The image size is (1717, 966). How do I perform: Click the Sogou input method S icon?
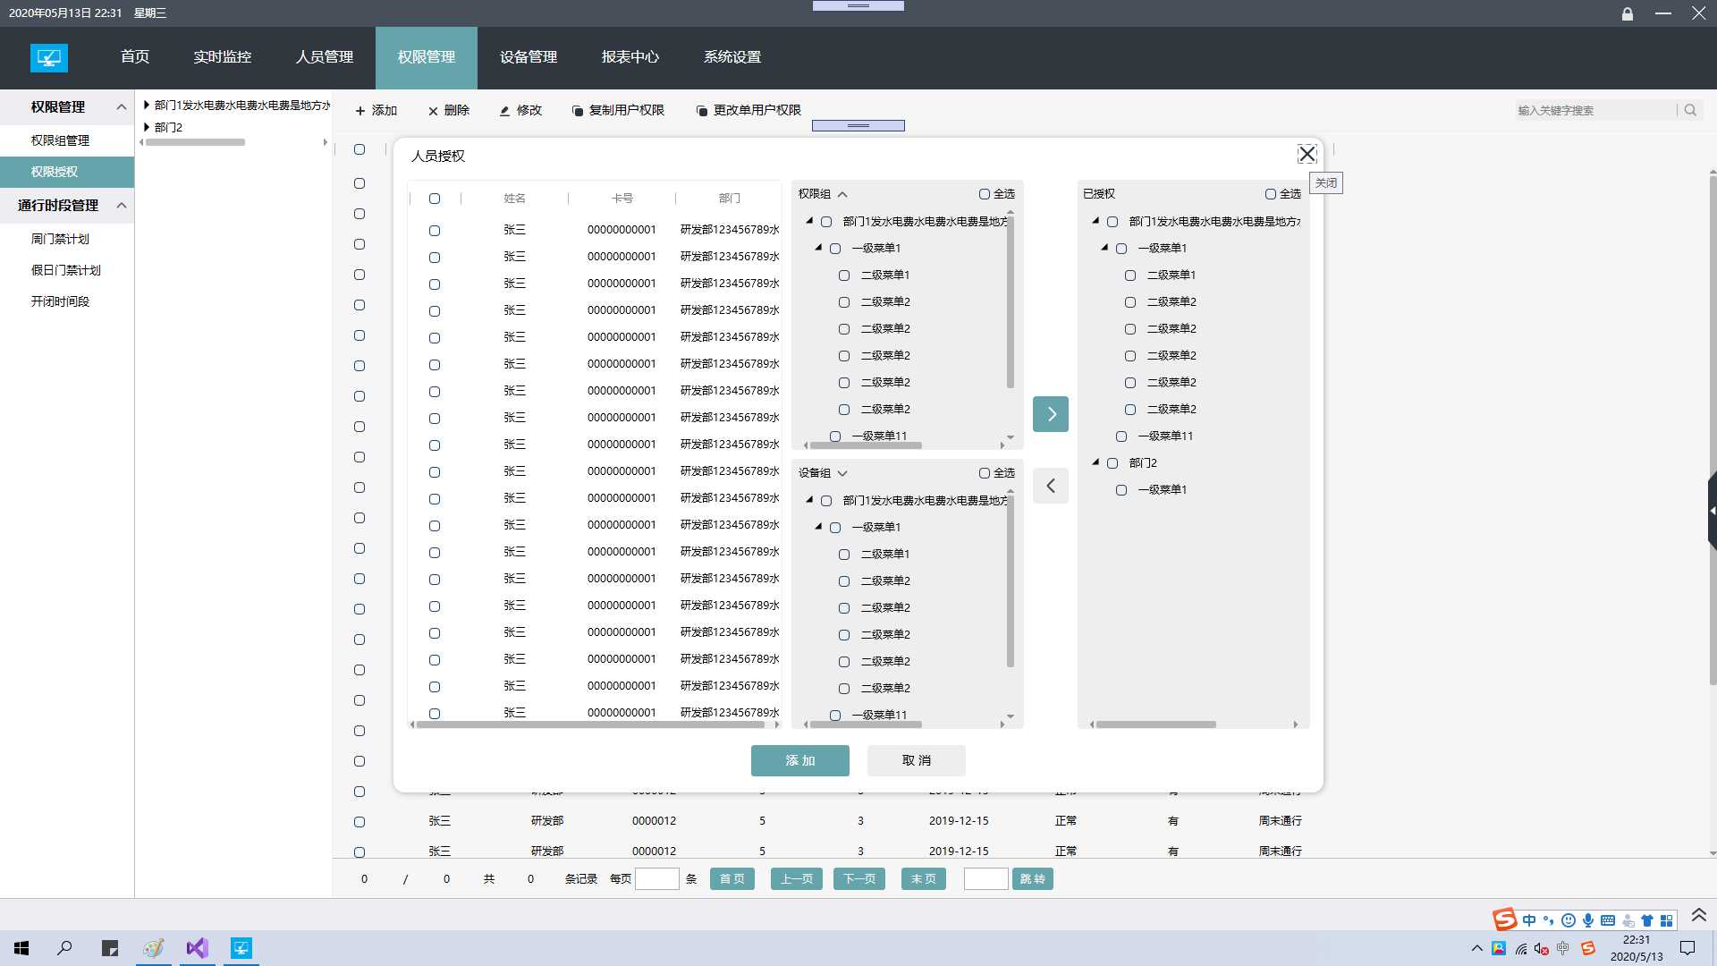click(1505, 919)
